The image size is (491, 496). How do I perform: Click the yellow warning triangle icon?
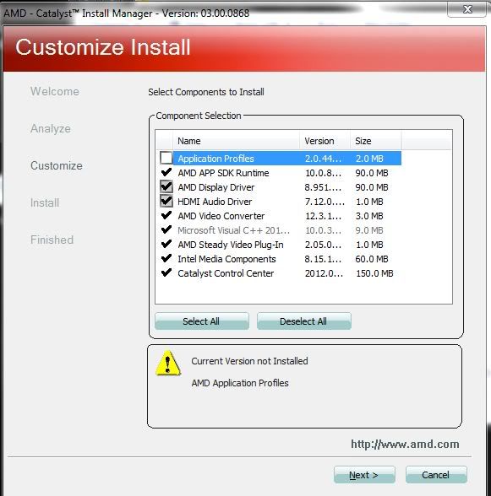[168, 364]
